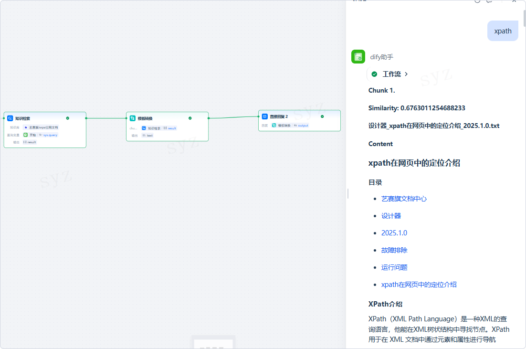526x349 pixels.
Task: Open the 设计器 link
Action: pyautogui.click(x=391, y=216)
